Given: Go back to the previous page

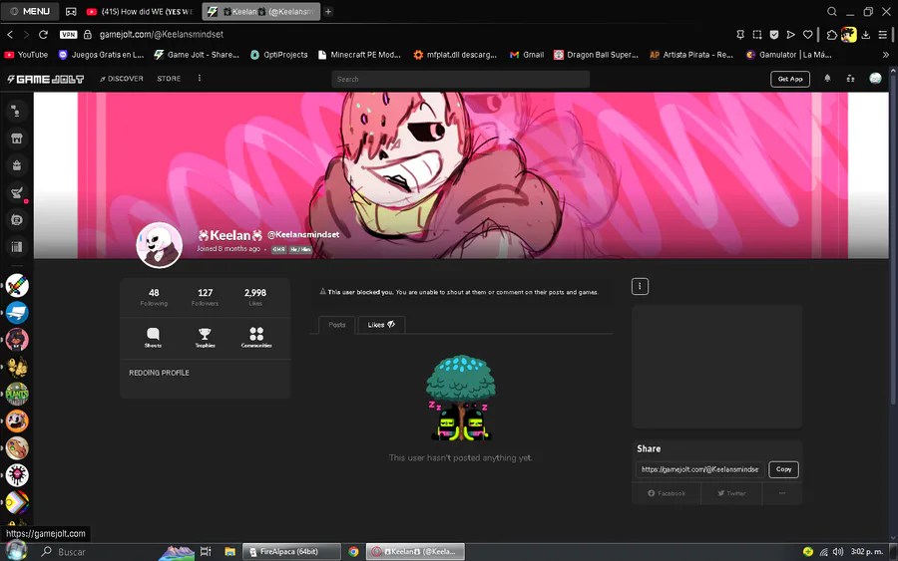Looking at the screenshot, I should pyautogui.click(x=10, y=34).
